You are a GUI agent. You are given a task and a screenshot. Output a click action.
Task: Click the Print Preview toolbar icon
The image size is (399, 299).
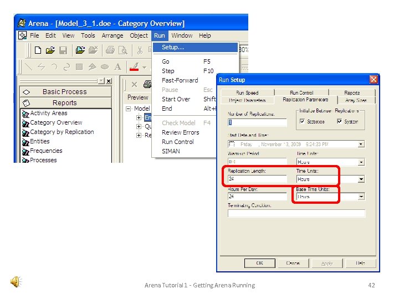(x=123, y=50)
